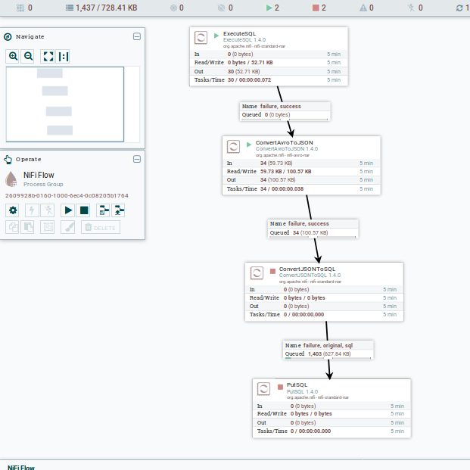Select the connection with 34 queued flowfiles
Screen dimensions: 470x470
(x=313, y=229)
